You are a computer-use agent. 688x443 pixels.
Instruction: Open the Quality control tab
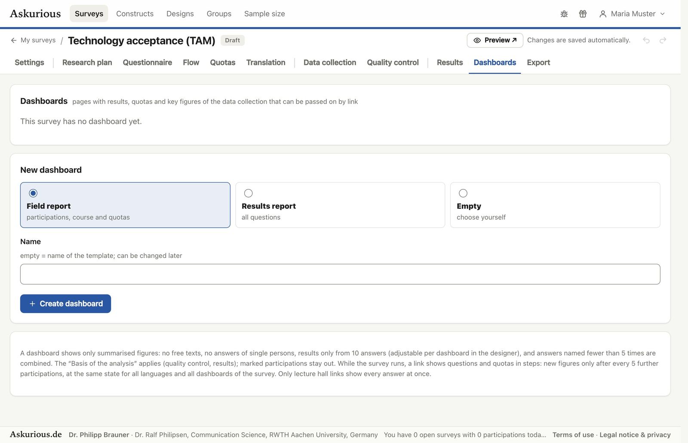pyautogui.click(x=393, y=62)
